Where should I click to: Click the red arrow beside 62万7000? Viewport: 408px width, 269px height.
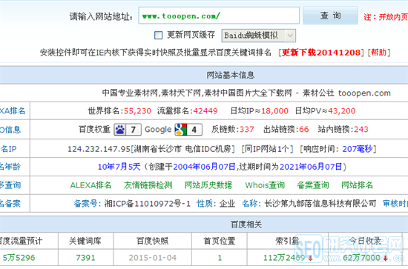(385, 258)
